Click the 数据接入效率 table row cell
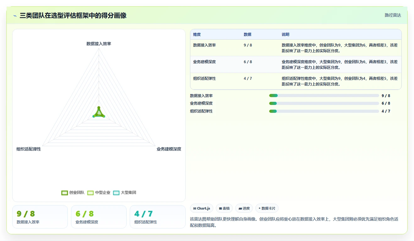Screen dimensions: 414x241 [204, 45]
